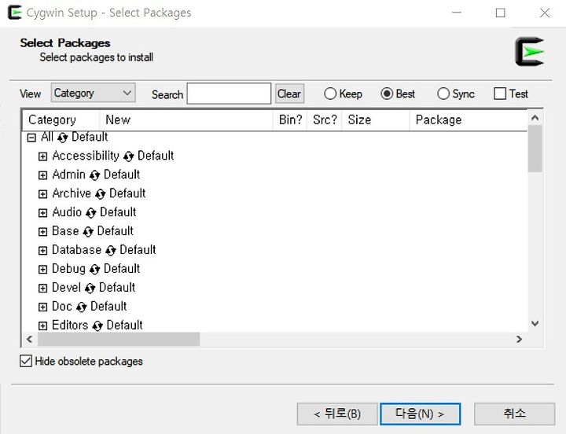
Task: Click the Debug cycle action icon
Action: (x=94, y=269)
